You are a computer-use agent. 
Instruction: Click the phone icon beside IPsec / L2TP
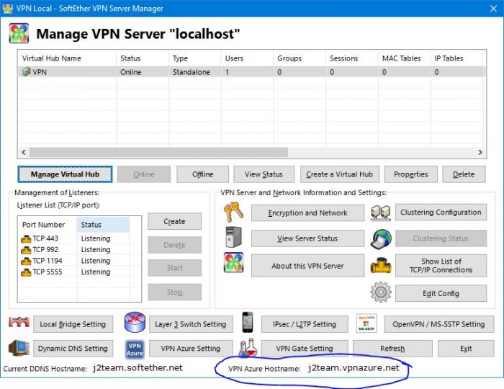[x=248, y=322]
